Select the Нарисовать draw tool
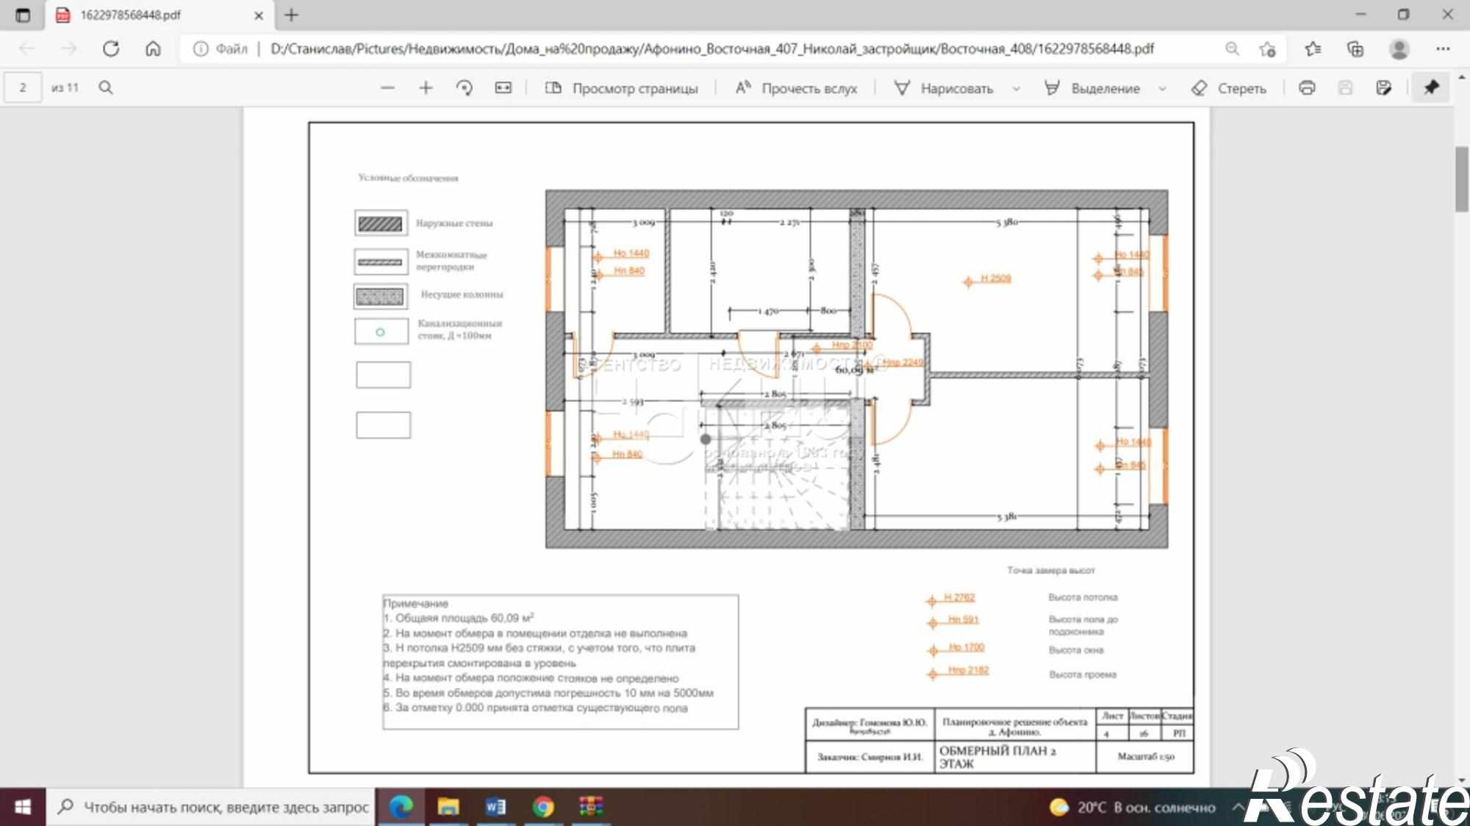This screenshot has width=1470, height=826. point(944,88)
